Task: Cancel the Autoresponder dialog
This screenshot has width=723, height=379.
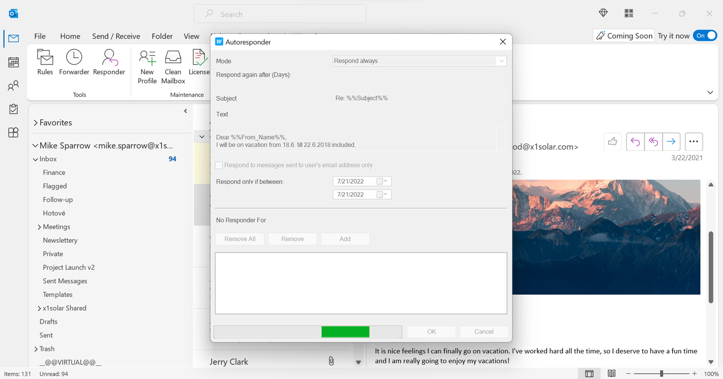Action: [484, 332]
